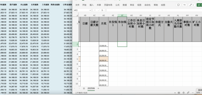
Task: Click the select-all corner triangle
Action: [x=77, y=15]
